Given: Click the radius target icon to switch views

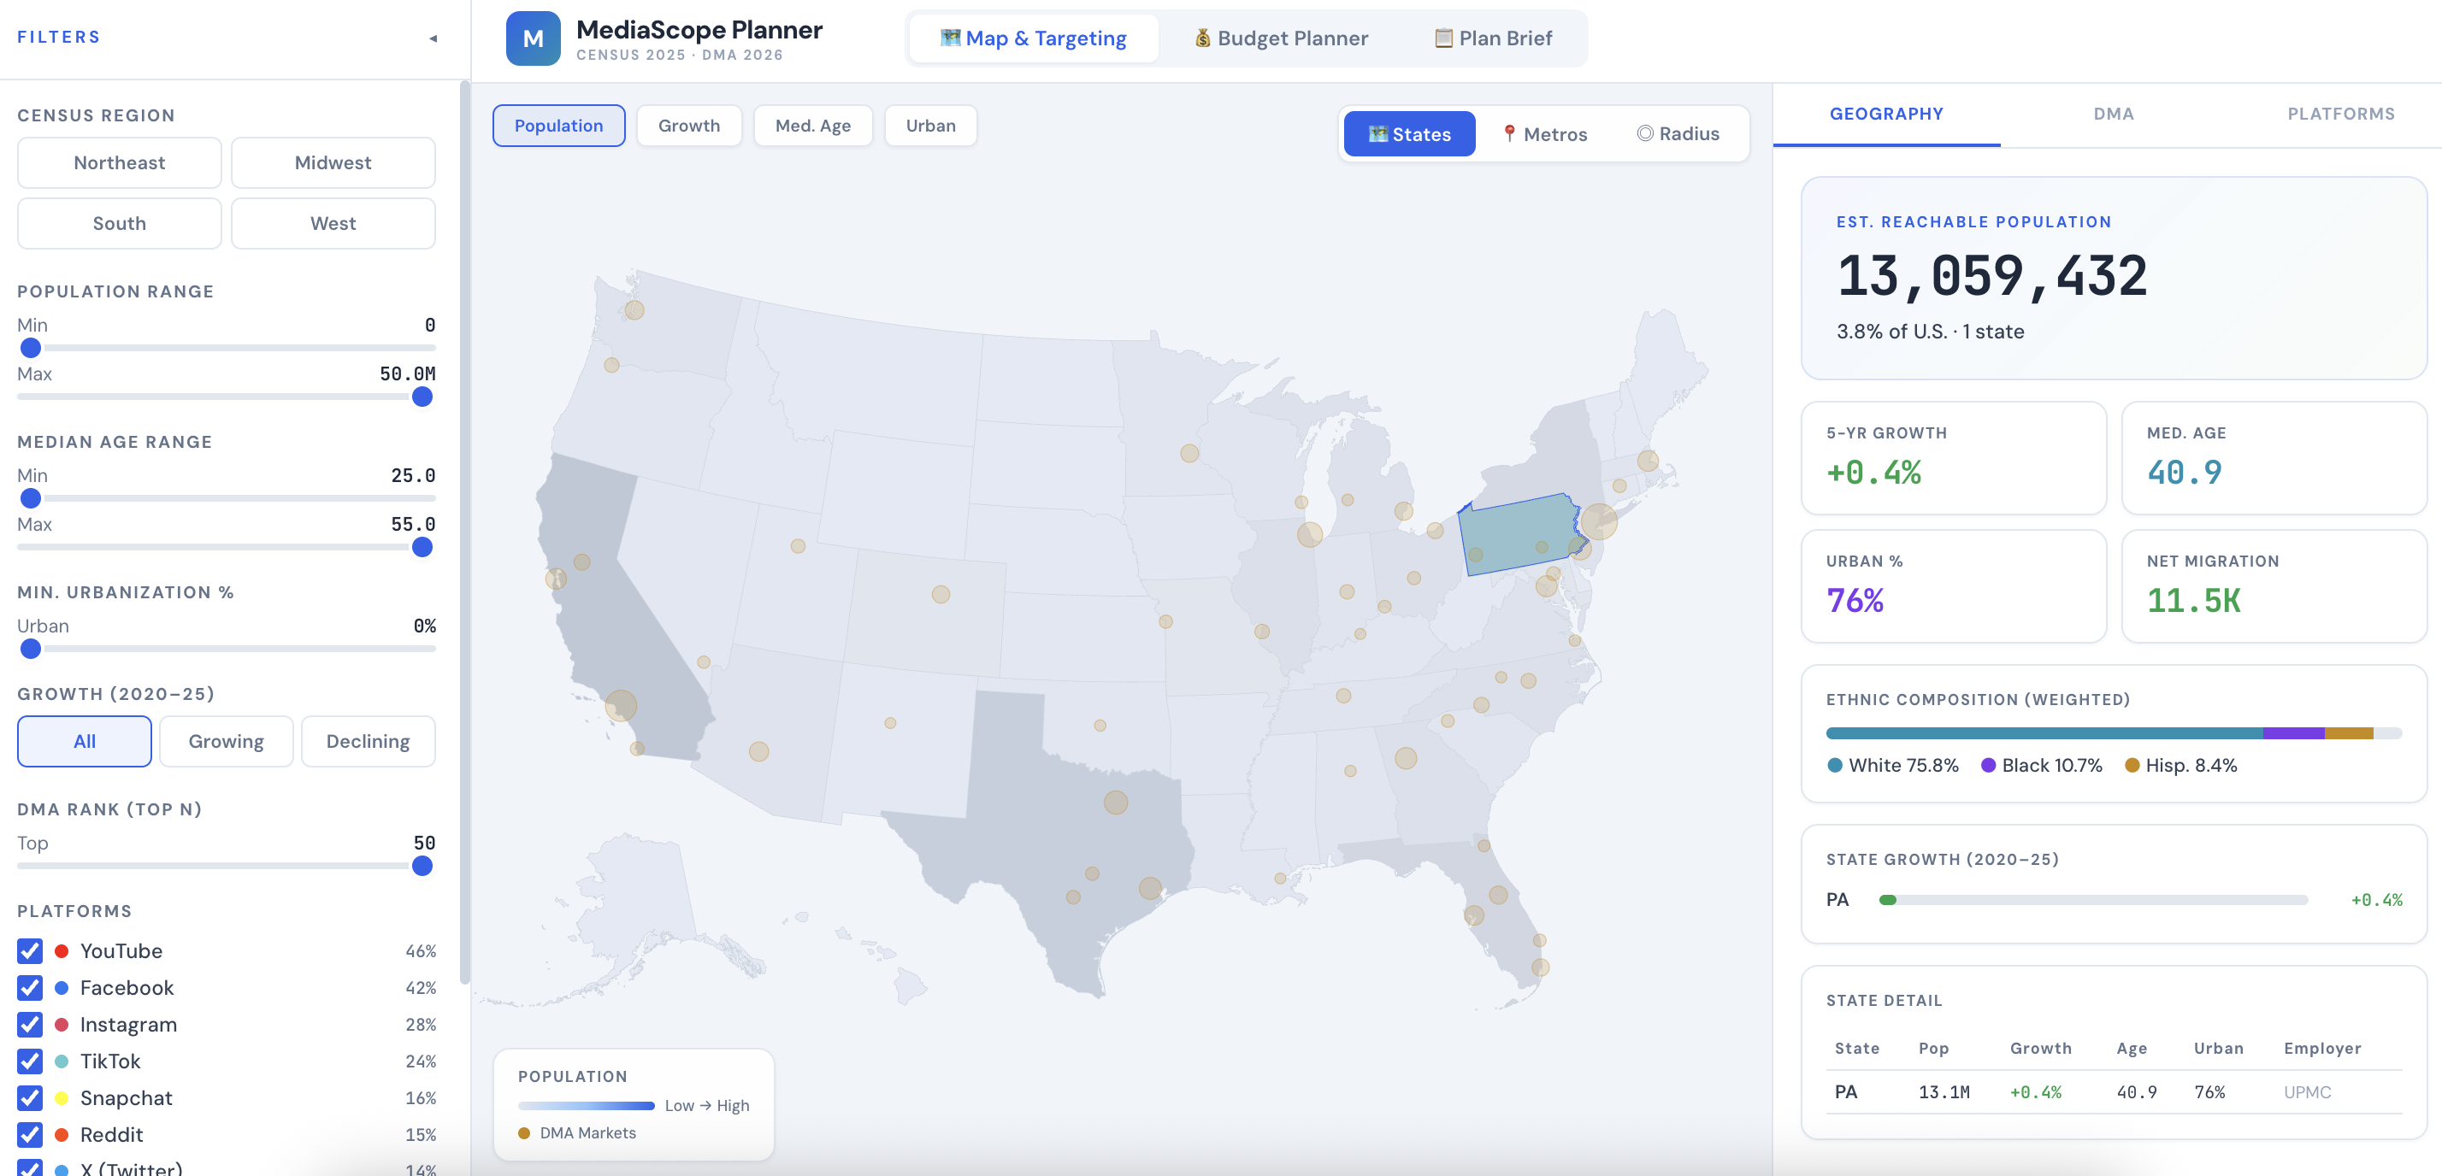Looking at the screenshot, I should click(1647, 133).
